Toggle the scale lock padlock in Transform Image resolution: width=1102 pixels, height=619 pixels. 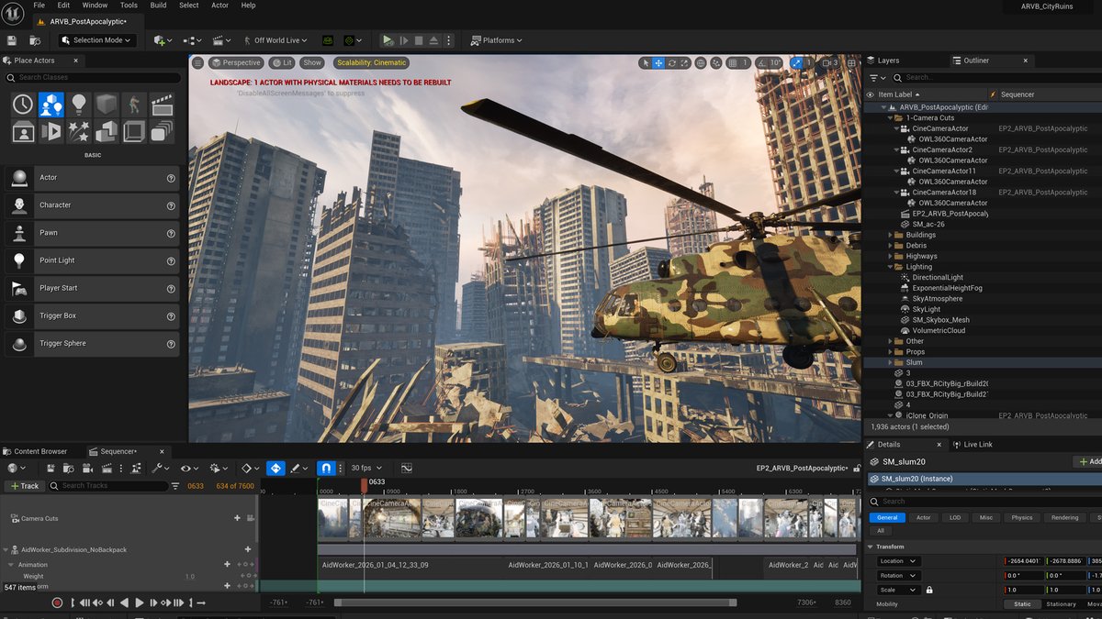pyautogui.click(x=929, y=590)
